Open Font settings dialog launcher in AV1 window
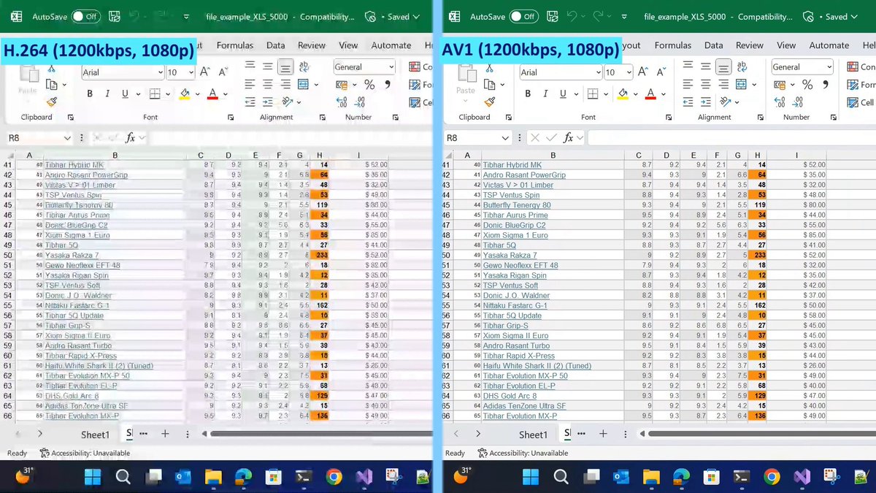The image size is (876, 493). pyautogui.click(x=669, y=117)
